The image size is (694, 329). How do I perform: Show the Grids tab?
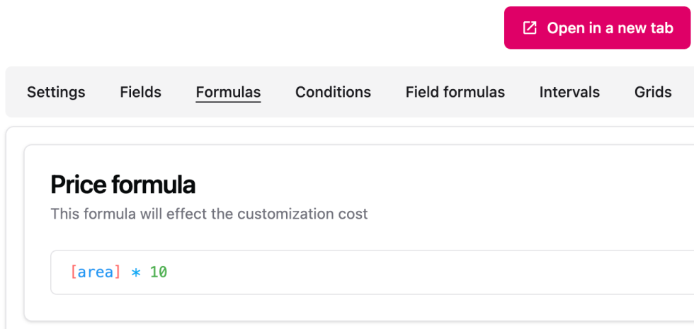[653, 92]
